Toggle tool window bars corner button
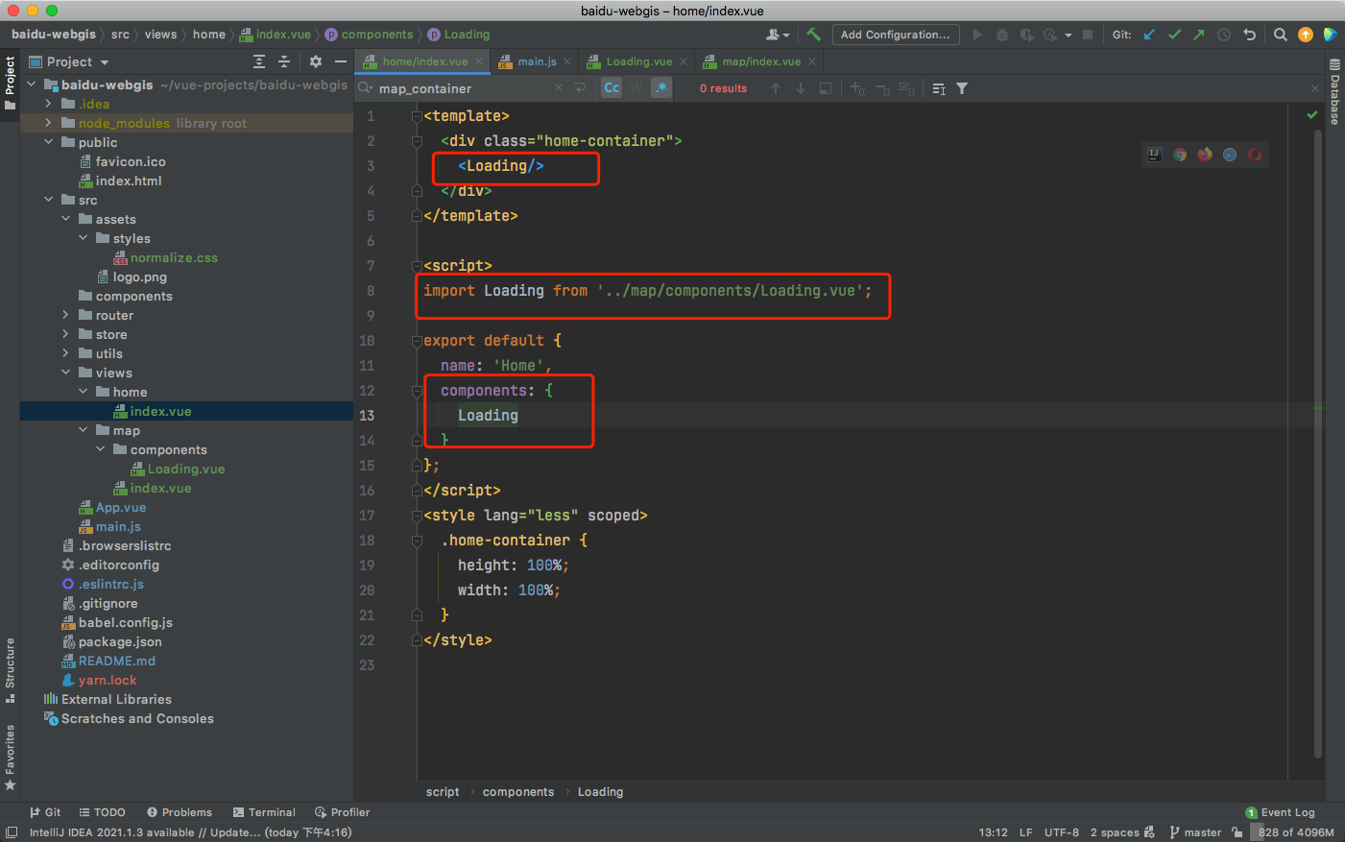This screenshot has width=1345, height=842. click(x=12, y=832)
